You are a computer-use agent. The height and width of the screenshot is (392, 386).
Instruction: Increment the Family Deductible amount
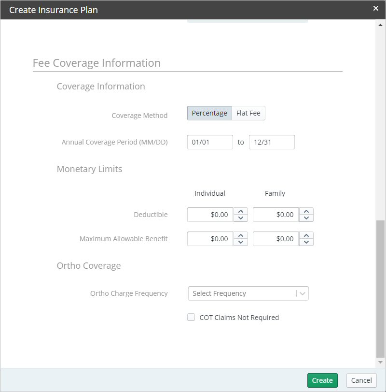(x=306, y=212)
